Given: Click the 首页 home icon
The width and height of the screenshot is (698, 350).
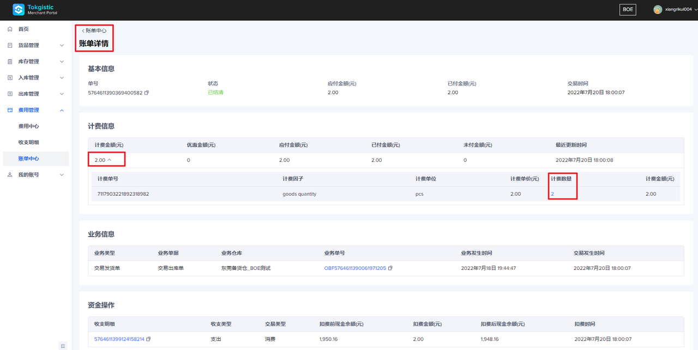Looking at the screenshot, I should 10,29.
